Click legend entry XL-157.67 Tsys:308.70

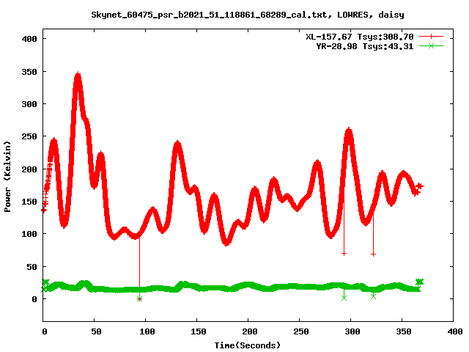tap(360, 37)
